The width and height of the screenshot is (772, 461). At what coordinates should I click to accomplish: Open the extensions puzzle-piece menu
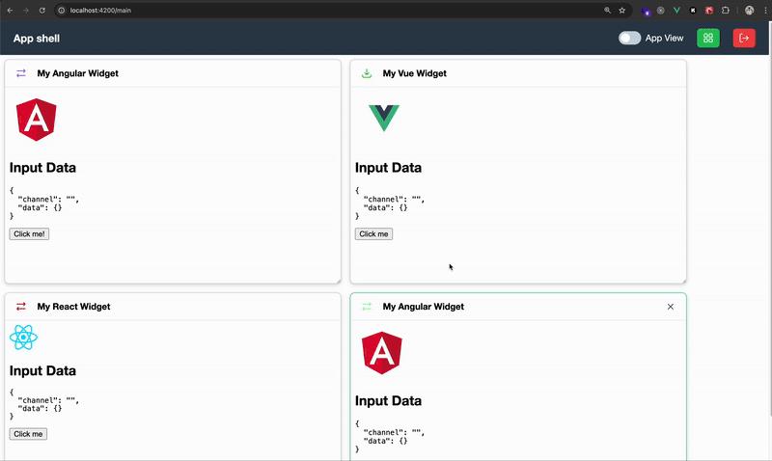coord(726,11)
